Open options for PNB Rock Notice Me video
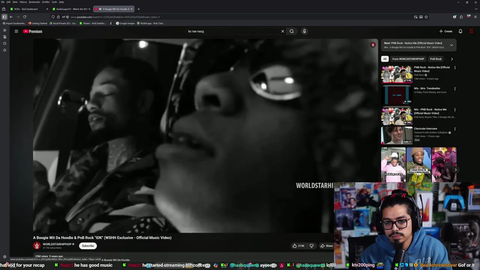 tap(455, 68)
